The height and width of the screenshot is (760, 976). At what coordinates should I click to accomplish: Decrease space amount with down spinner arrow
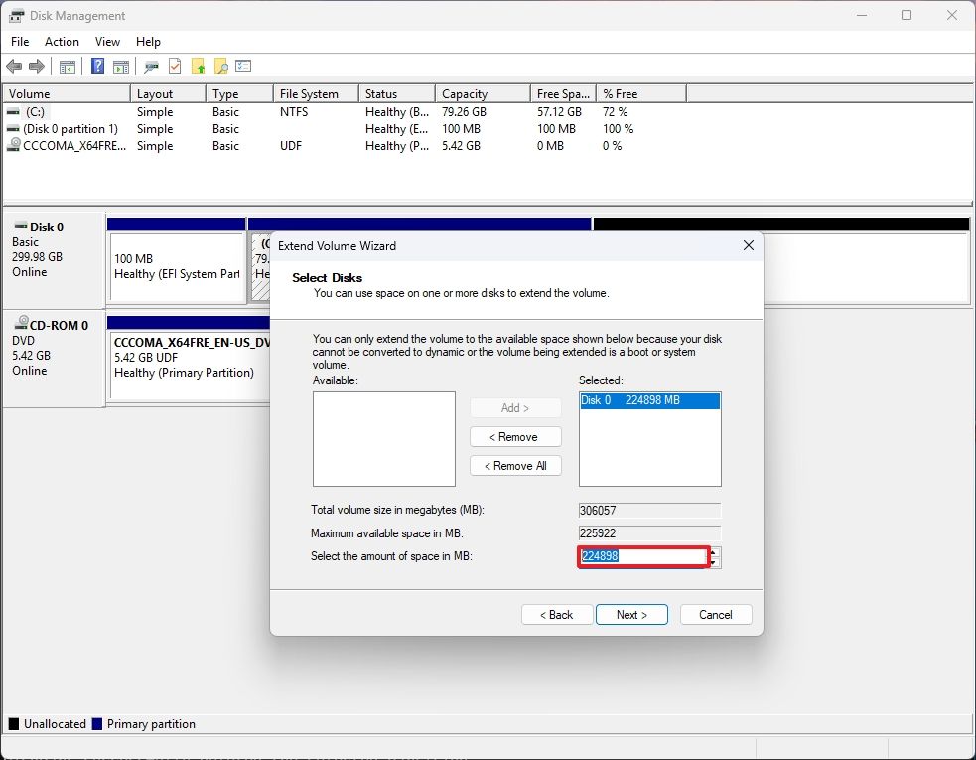(x=715, y=562)
